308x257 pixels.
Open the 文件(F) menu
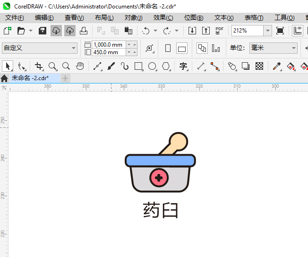click(15, 18)
